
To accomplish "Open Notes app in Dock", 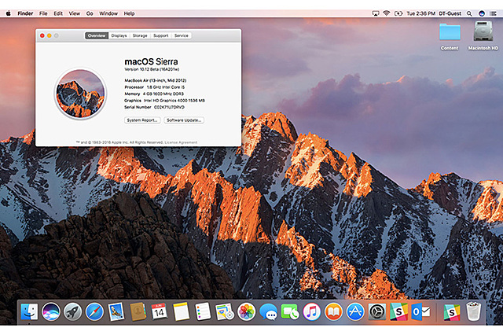I will pos(181,311).
